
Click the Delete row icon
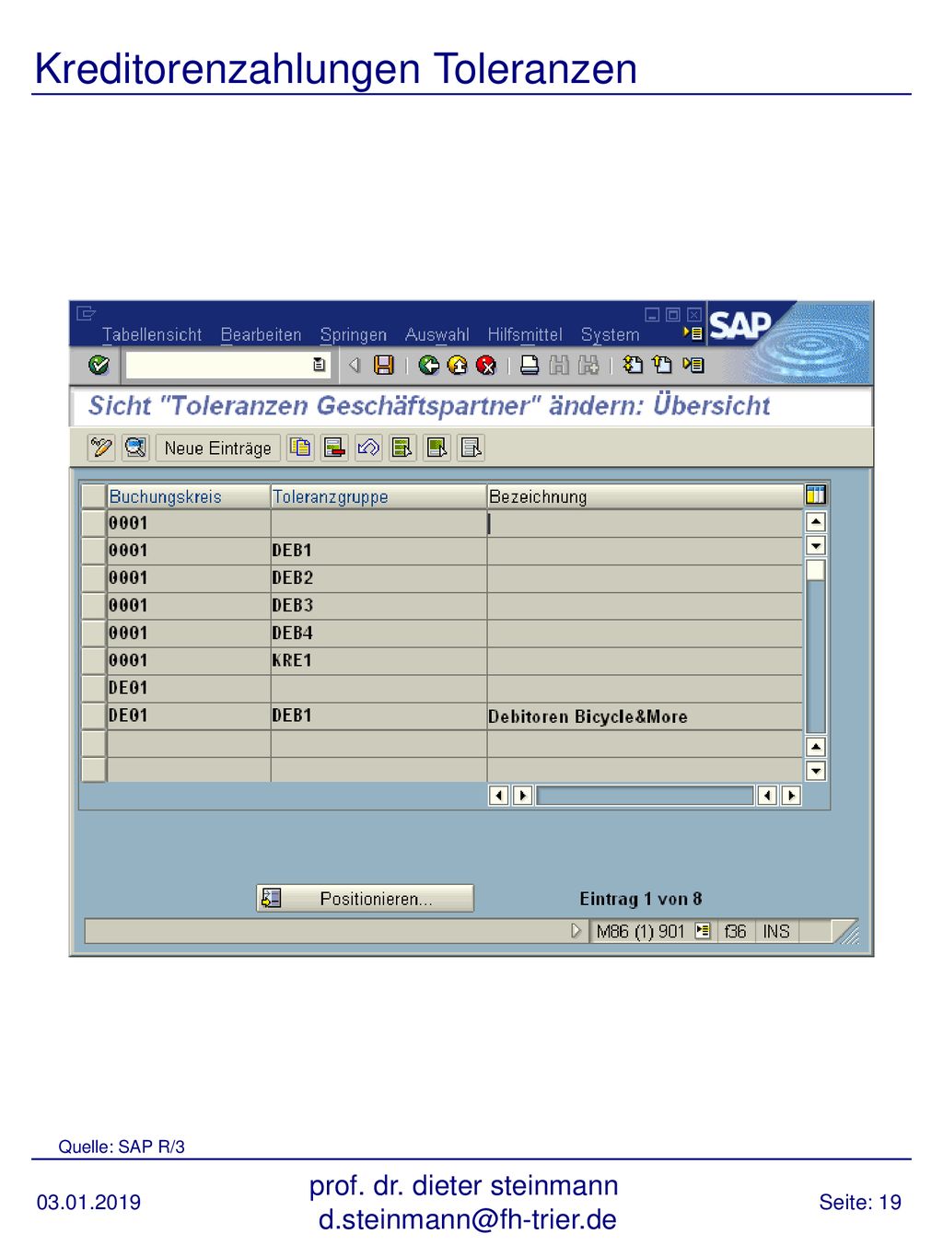click(x=335, y=448)
